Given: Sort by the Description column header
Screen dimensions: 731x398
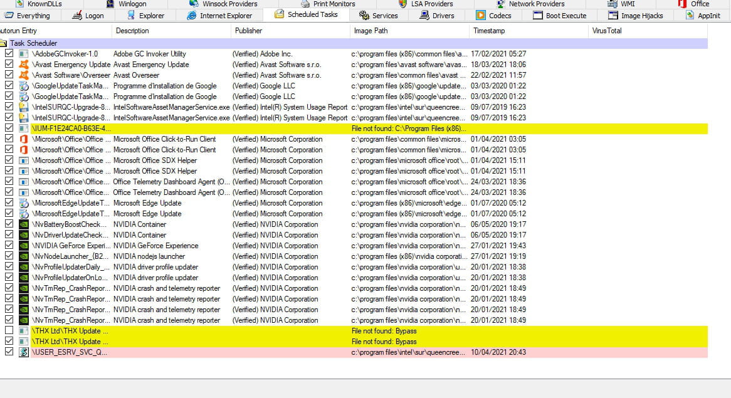Looking at the screenshot, I should (x=171, y=31).
